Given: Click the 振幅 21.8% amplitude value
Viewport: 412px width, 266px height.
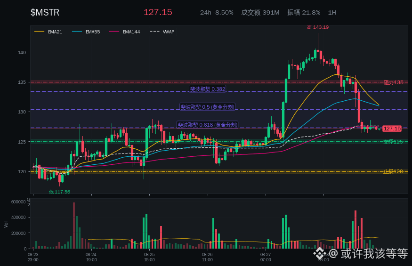Looking at the screenshot, I should click(x=304, y=13).
